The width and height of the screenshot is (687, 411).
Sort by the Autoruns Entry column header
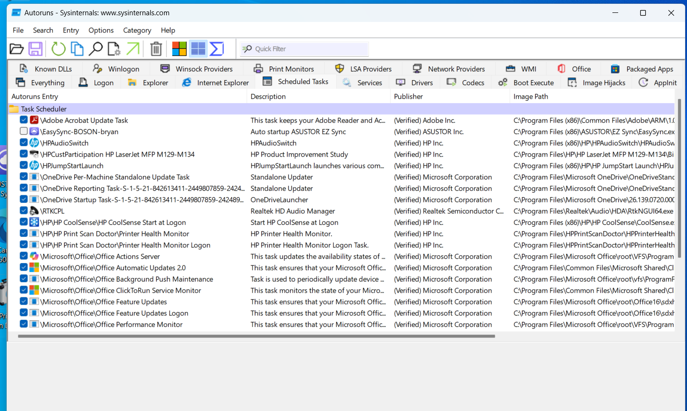[127, 96]
